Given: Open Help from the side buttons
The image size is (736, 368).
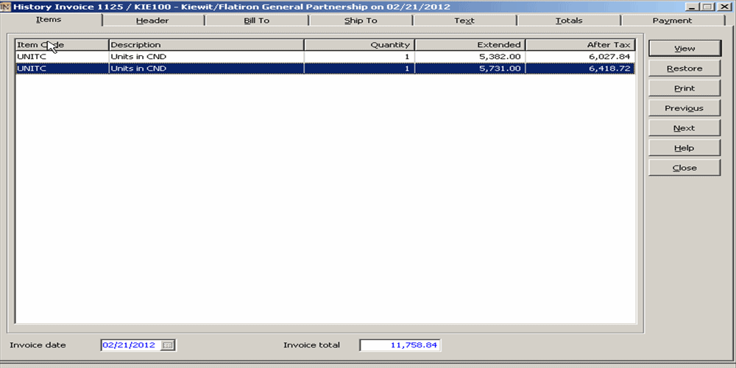Looking at the screenshot, I should pos(684,148).
